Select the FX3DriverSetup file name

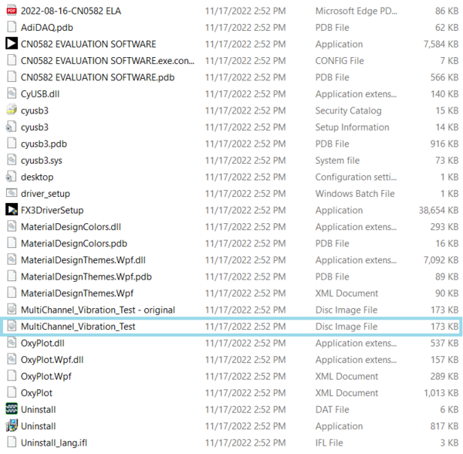tap(52, 210)
